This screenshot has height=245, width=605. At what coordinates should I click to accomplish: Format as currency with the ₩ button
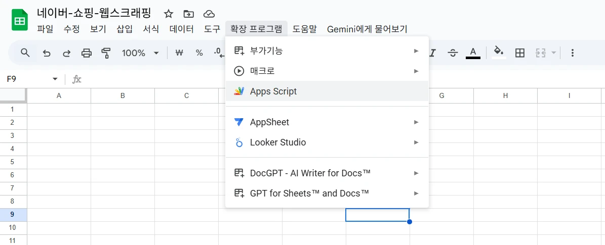pos(179,53)
